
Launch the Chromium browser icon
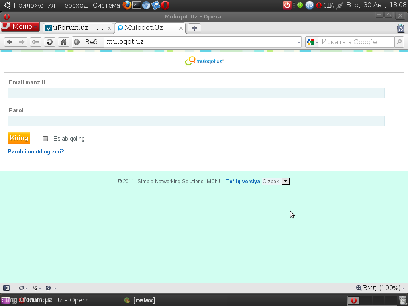(x=146, y=5)
